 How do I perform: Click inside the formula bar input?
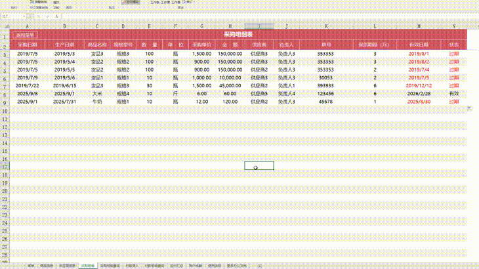pos(269,16)
